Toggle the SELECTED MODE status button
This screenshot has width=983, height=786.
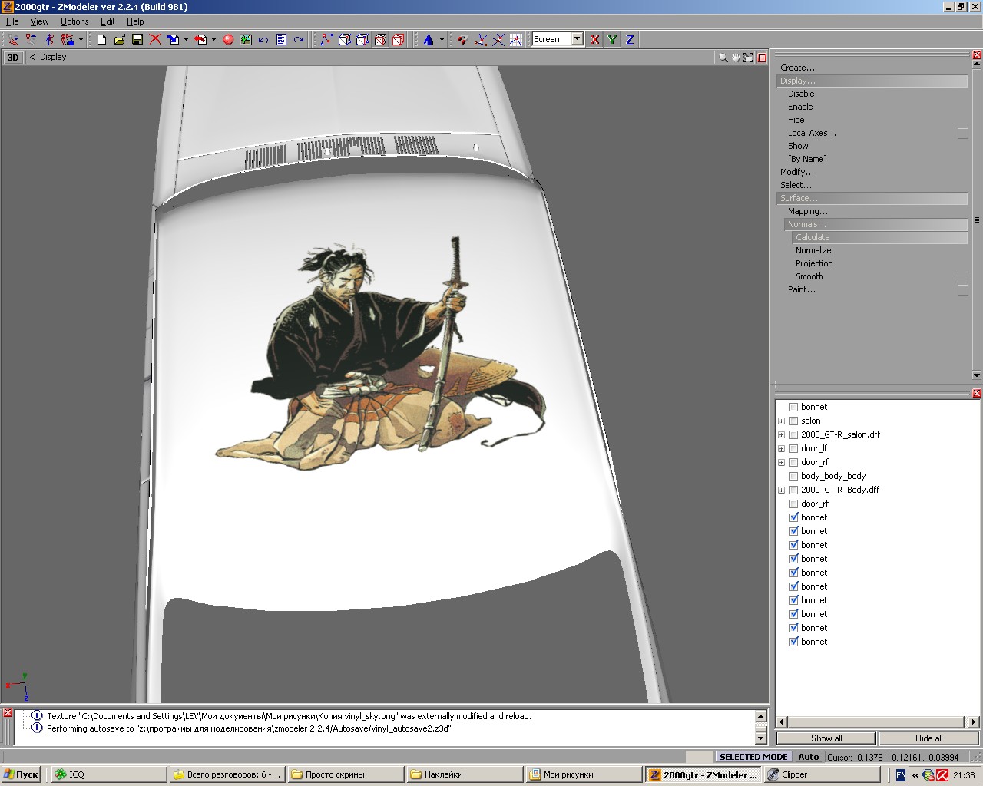click(753, 757)
